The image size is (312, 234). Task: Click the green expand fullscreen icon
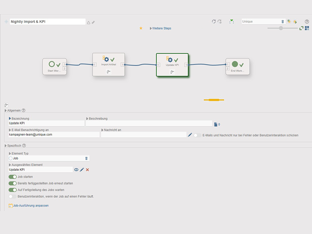pyautogui.click(x=301, y=28)
